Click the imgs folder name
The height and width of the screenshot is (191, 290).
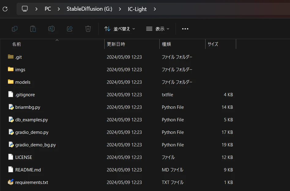tap(20, 70)
